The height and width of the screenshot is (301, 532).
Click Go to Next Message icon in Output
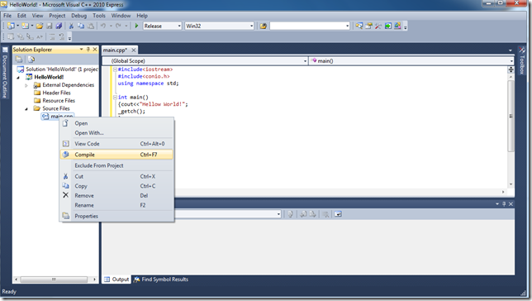tap(313, 214)
